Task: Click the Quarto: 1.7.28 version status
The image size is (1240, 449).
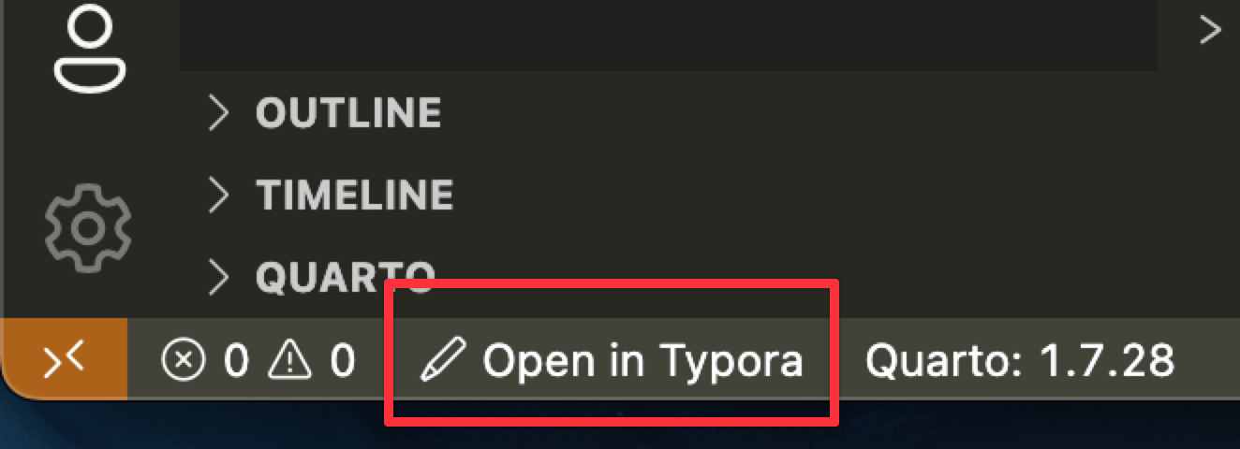Action: (1019, 360)
